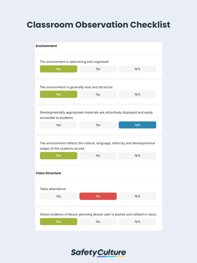Select Yes for evidence of lesson planning
Image resolution: width=197 pixels, height=263 pixels.
click(58, 222)
